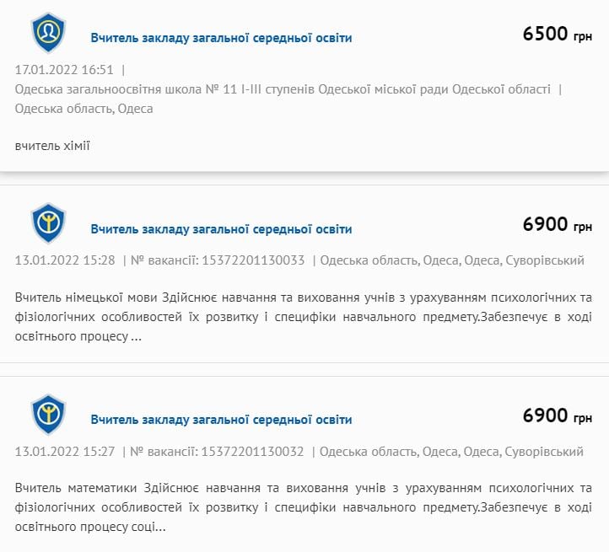This screenshot has width=609, height=552.
Task: Click the date 13.01.2022 15:27
Action: 64,452
